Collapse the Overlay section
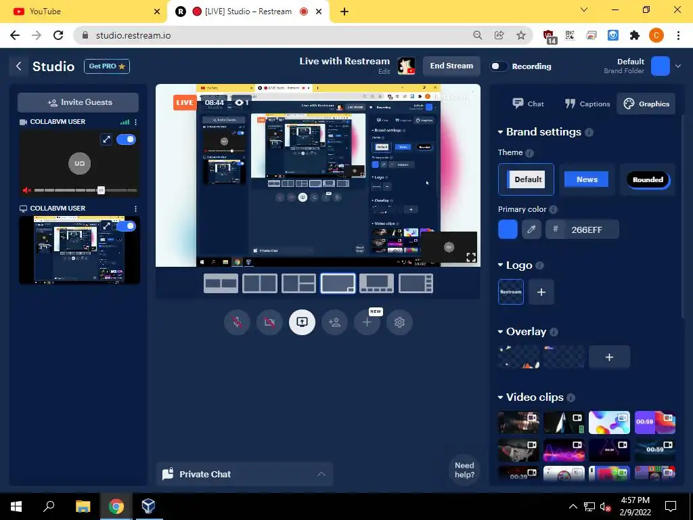693x520 pixels. (500, 332)
